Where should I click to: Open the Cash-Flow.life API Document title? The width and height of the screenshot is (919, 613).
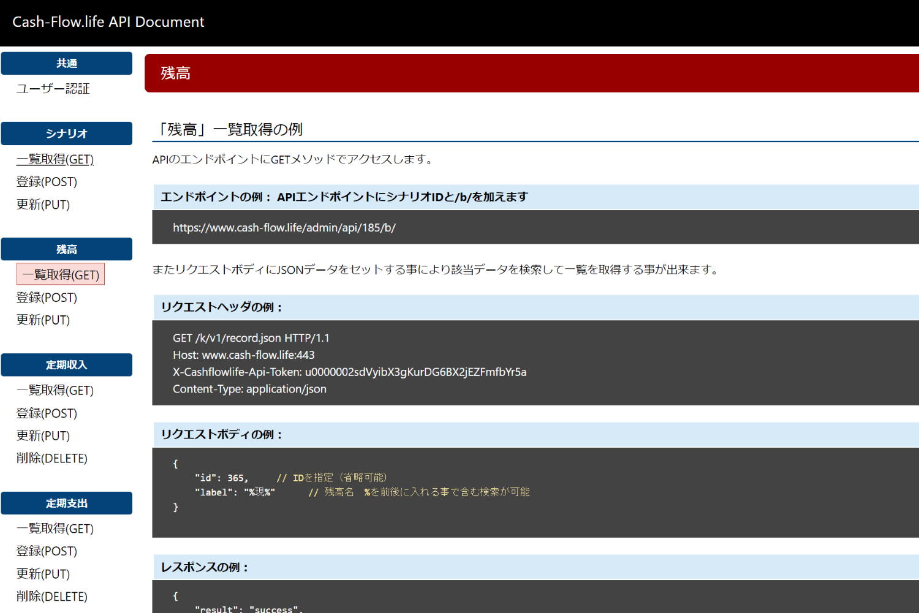pos(108,22)
